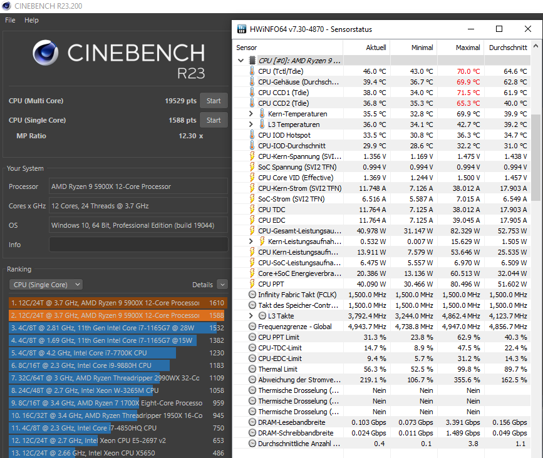Click lightning icon for SoC Spannung

252,167
